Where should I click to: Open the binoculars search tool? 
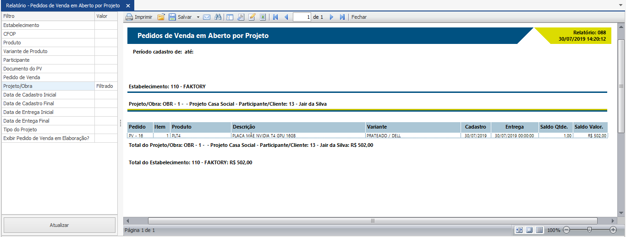click(x=218, y=17)
